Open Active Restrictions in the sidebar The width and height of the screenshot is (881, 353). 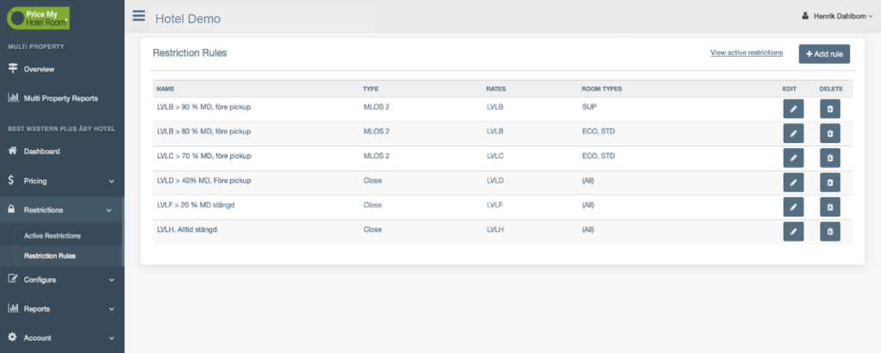click(x=53, y=235)
